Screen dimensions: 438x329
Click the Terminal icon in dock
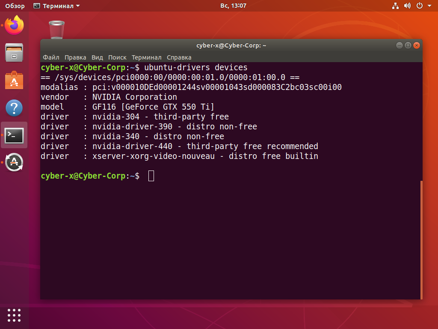pos(14,135)
